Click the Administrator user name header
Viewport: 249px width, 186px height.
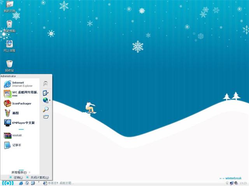tap(8, 76)
